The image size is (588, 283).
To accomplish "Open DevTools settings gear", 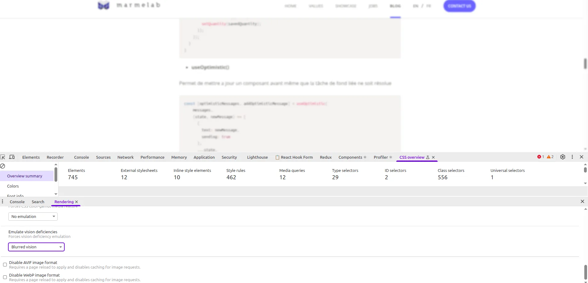I will [562, 157].
